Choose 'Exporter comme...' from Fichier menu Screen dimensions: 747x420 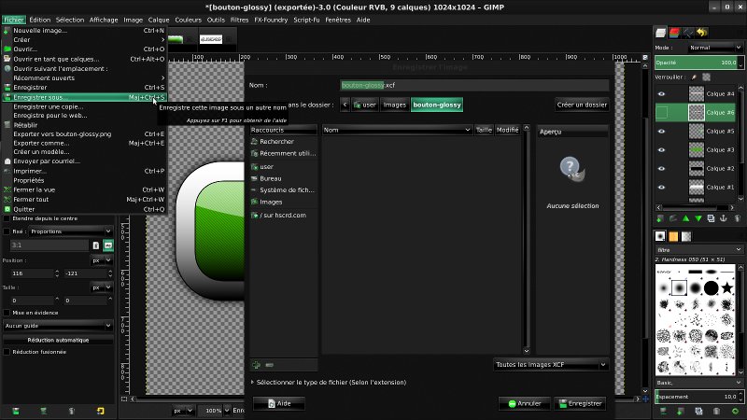coord(84,143)
